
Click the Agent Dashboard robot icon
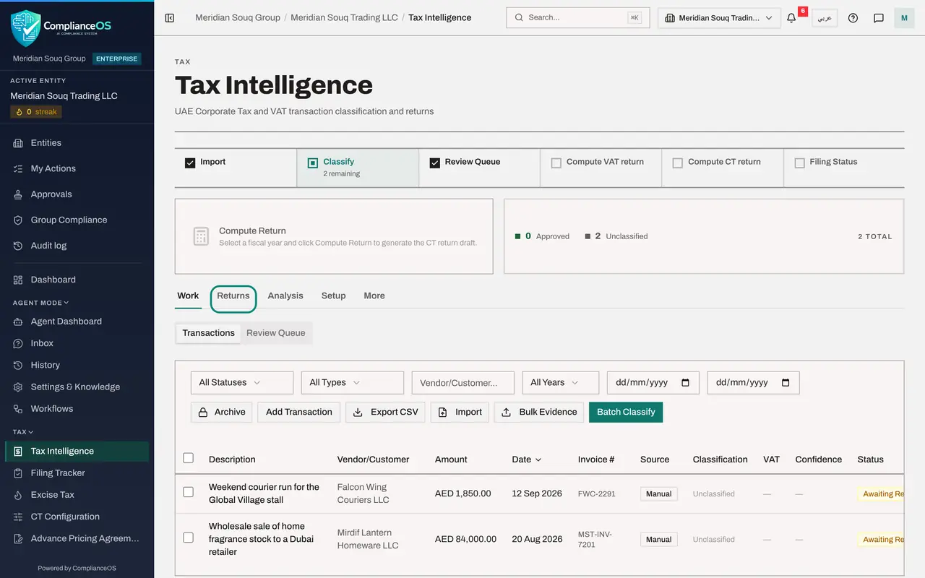[x=18, y=322]
